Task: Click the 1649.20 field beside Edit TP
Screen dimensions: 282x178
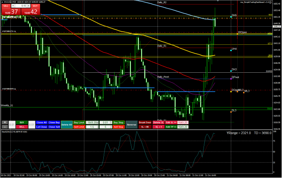Action: tap(183, 127)
